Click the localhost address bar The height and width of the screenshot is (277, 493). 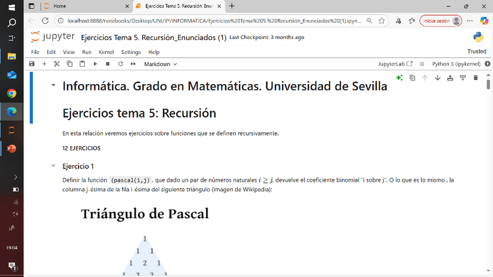(x=214, y=21)
